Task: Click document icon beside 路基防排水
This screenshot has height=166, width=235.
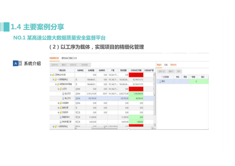Action: point(61,117)
